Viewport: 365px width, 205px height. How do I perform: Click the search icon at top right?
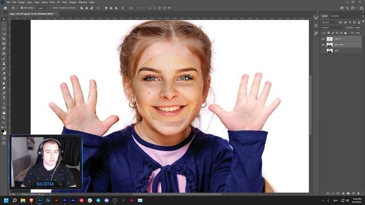[x=347, y=8]
